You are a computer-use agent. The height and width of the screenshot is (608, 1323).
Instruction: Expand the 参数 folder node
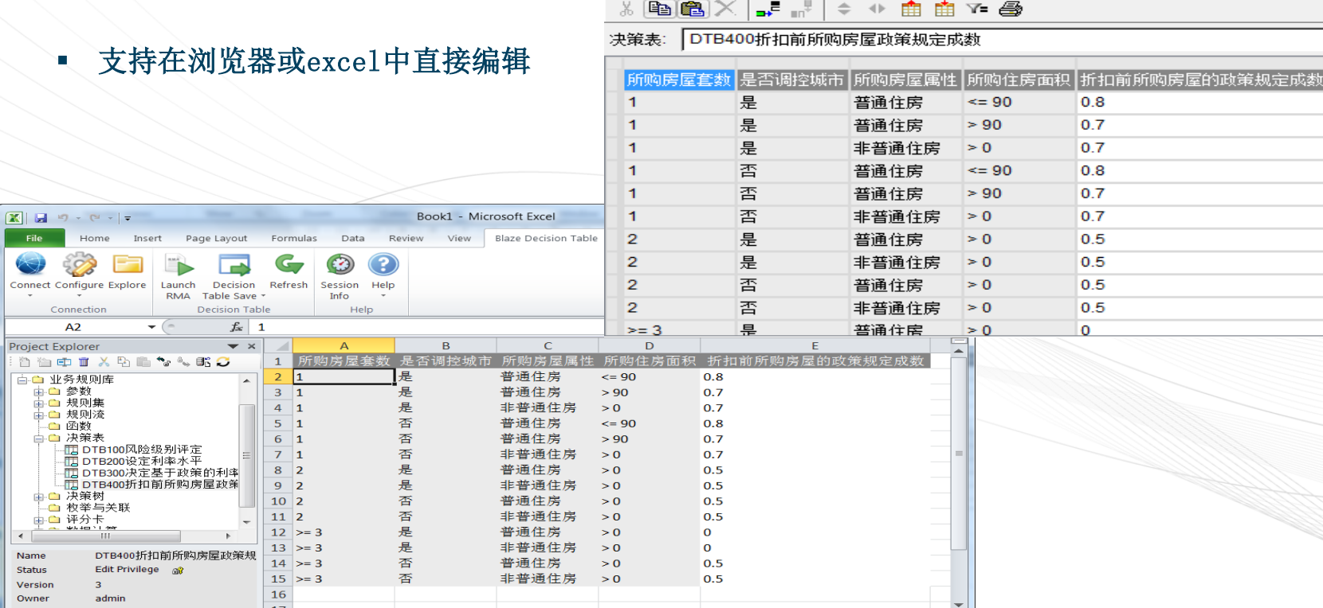coord(38,392)
